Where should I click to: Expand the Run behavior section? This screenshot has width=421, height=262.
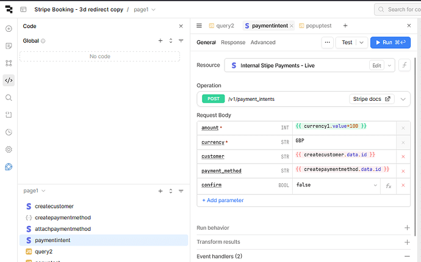407,228
